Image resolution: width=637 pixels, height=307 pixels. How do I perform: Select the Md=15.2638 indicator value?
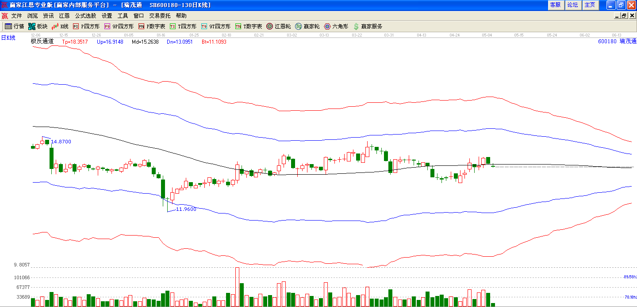[x=145, y=42]
